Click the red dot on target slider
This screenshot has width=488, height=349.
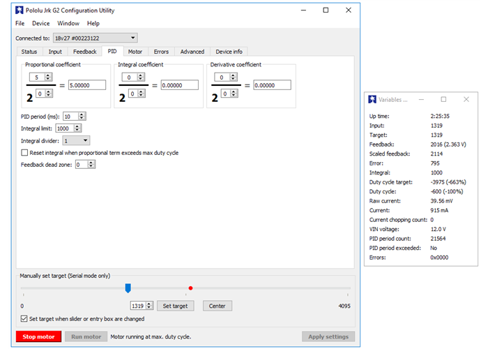(190, 288)
